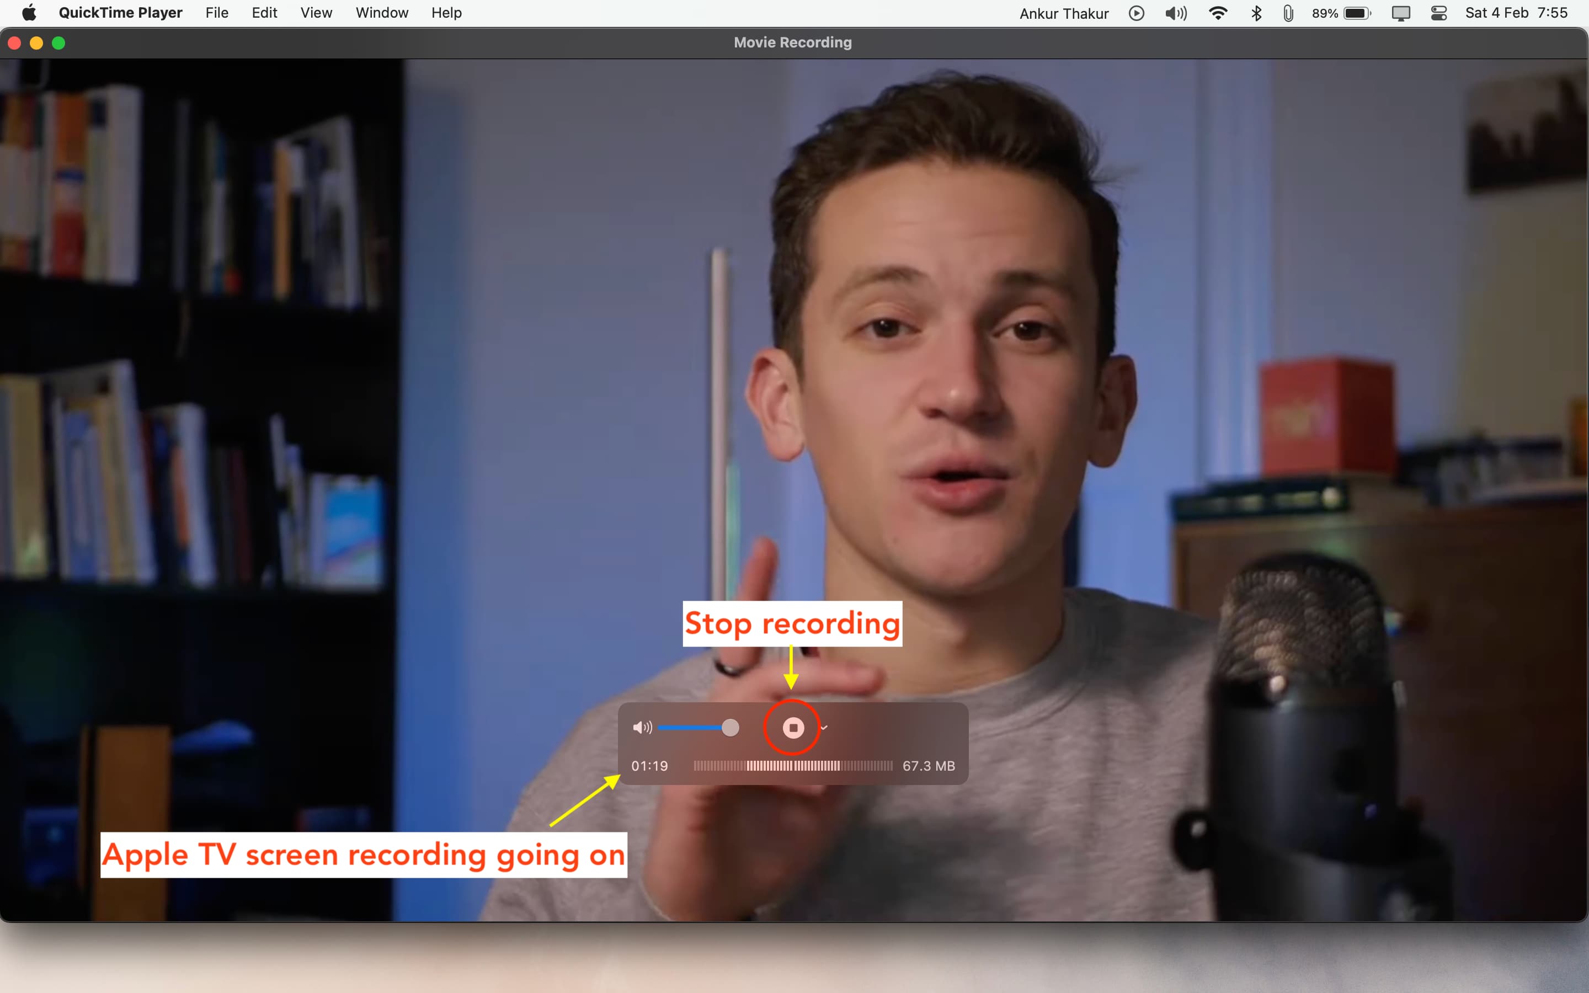
Task: Open the Wi-Fi status menu
Action: pyautogui.click(x=1217, y=13)
